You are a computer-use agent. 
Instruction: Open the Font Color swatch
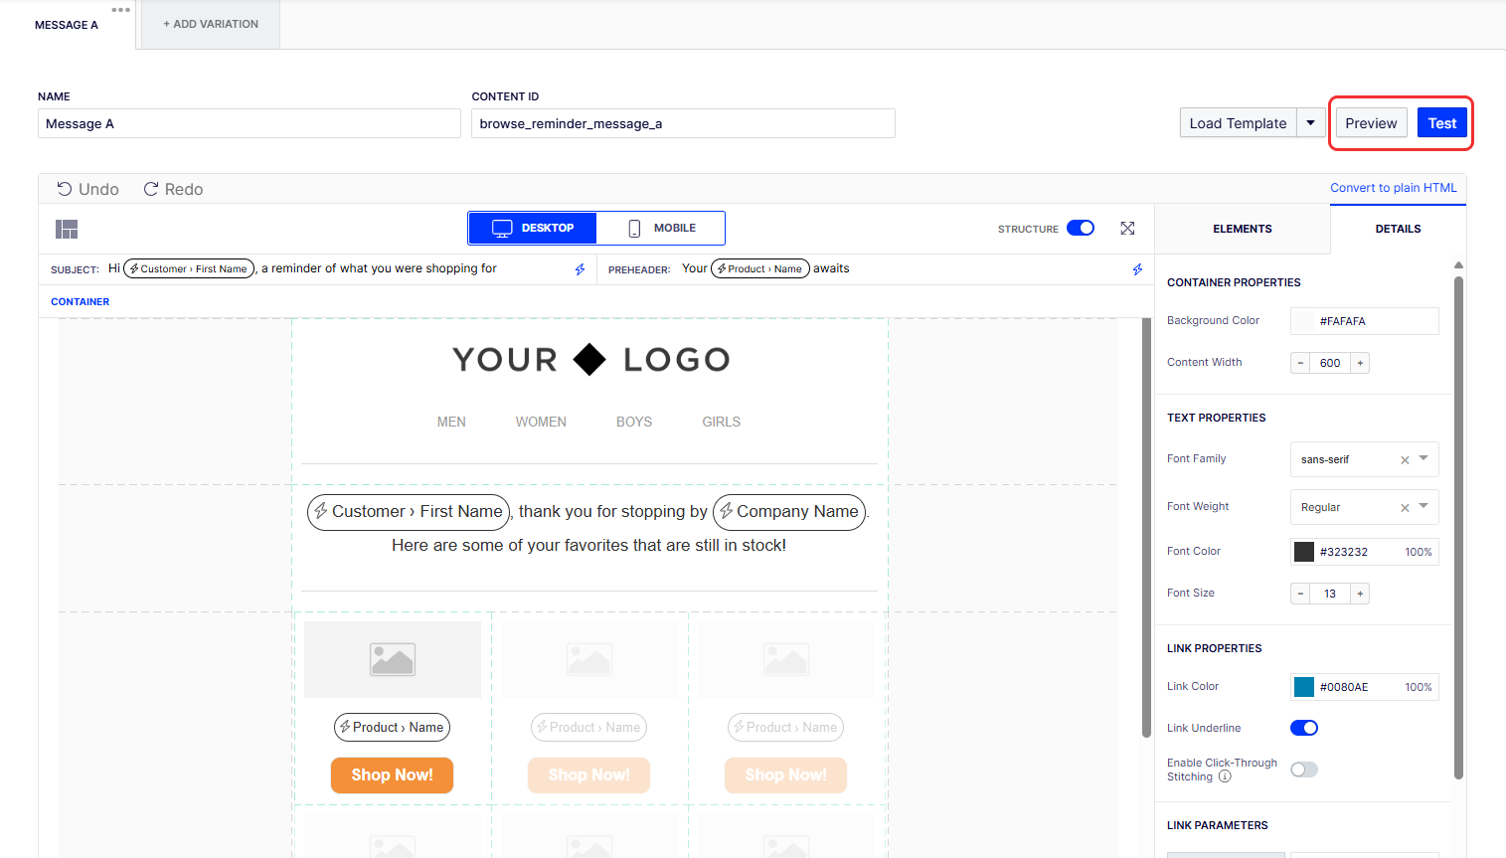[1303, 552]
